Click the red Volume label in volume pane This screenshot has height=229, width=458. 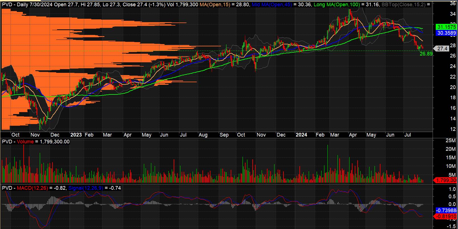pyautogui.click(x=25, y=142)
